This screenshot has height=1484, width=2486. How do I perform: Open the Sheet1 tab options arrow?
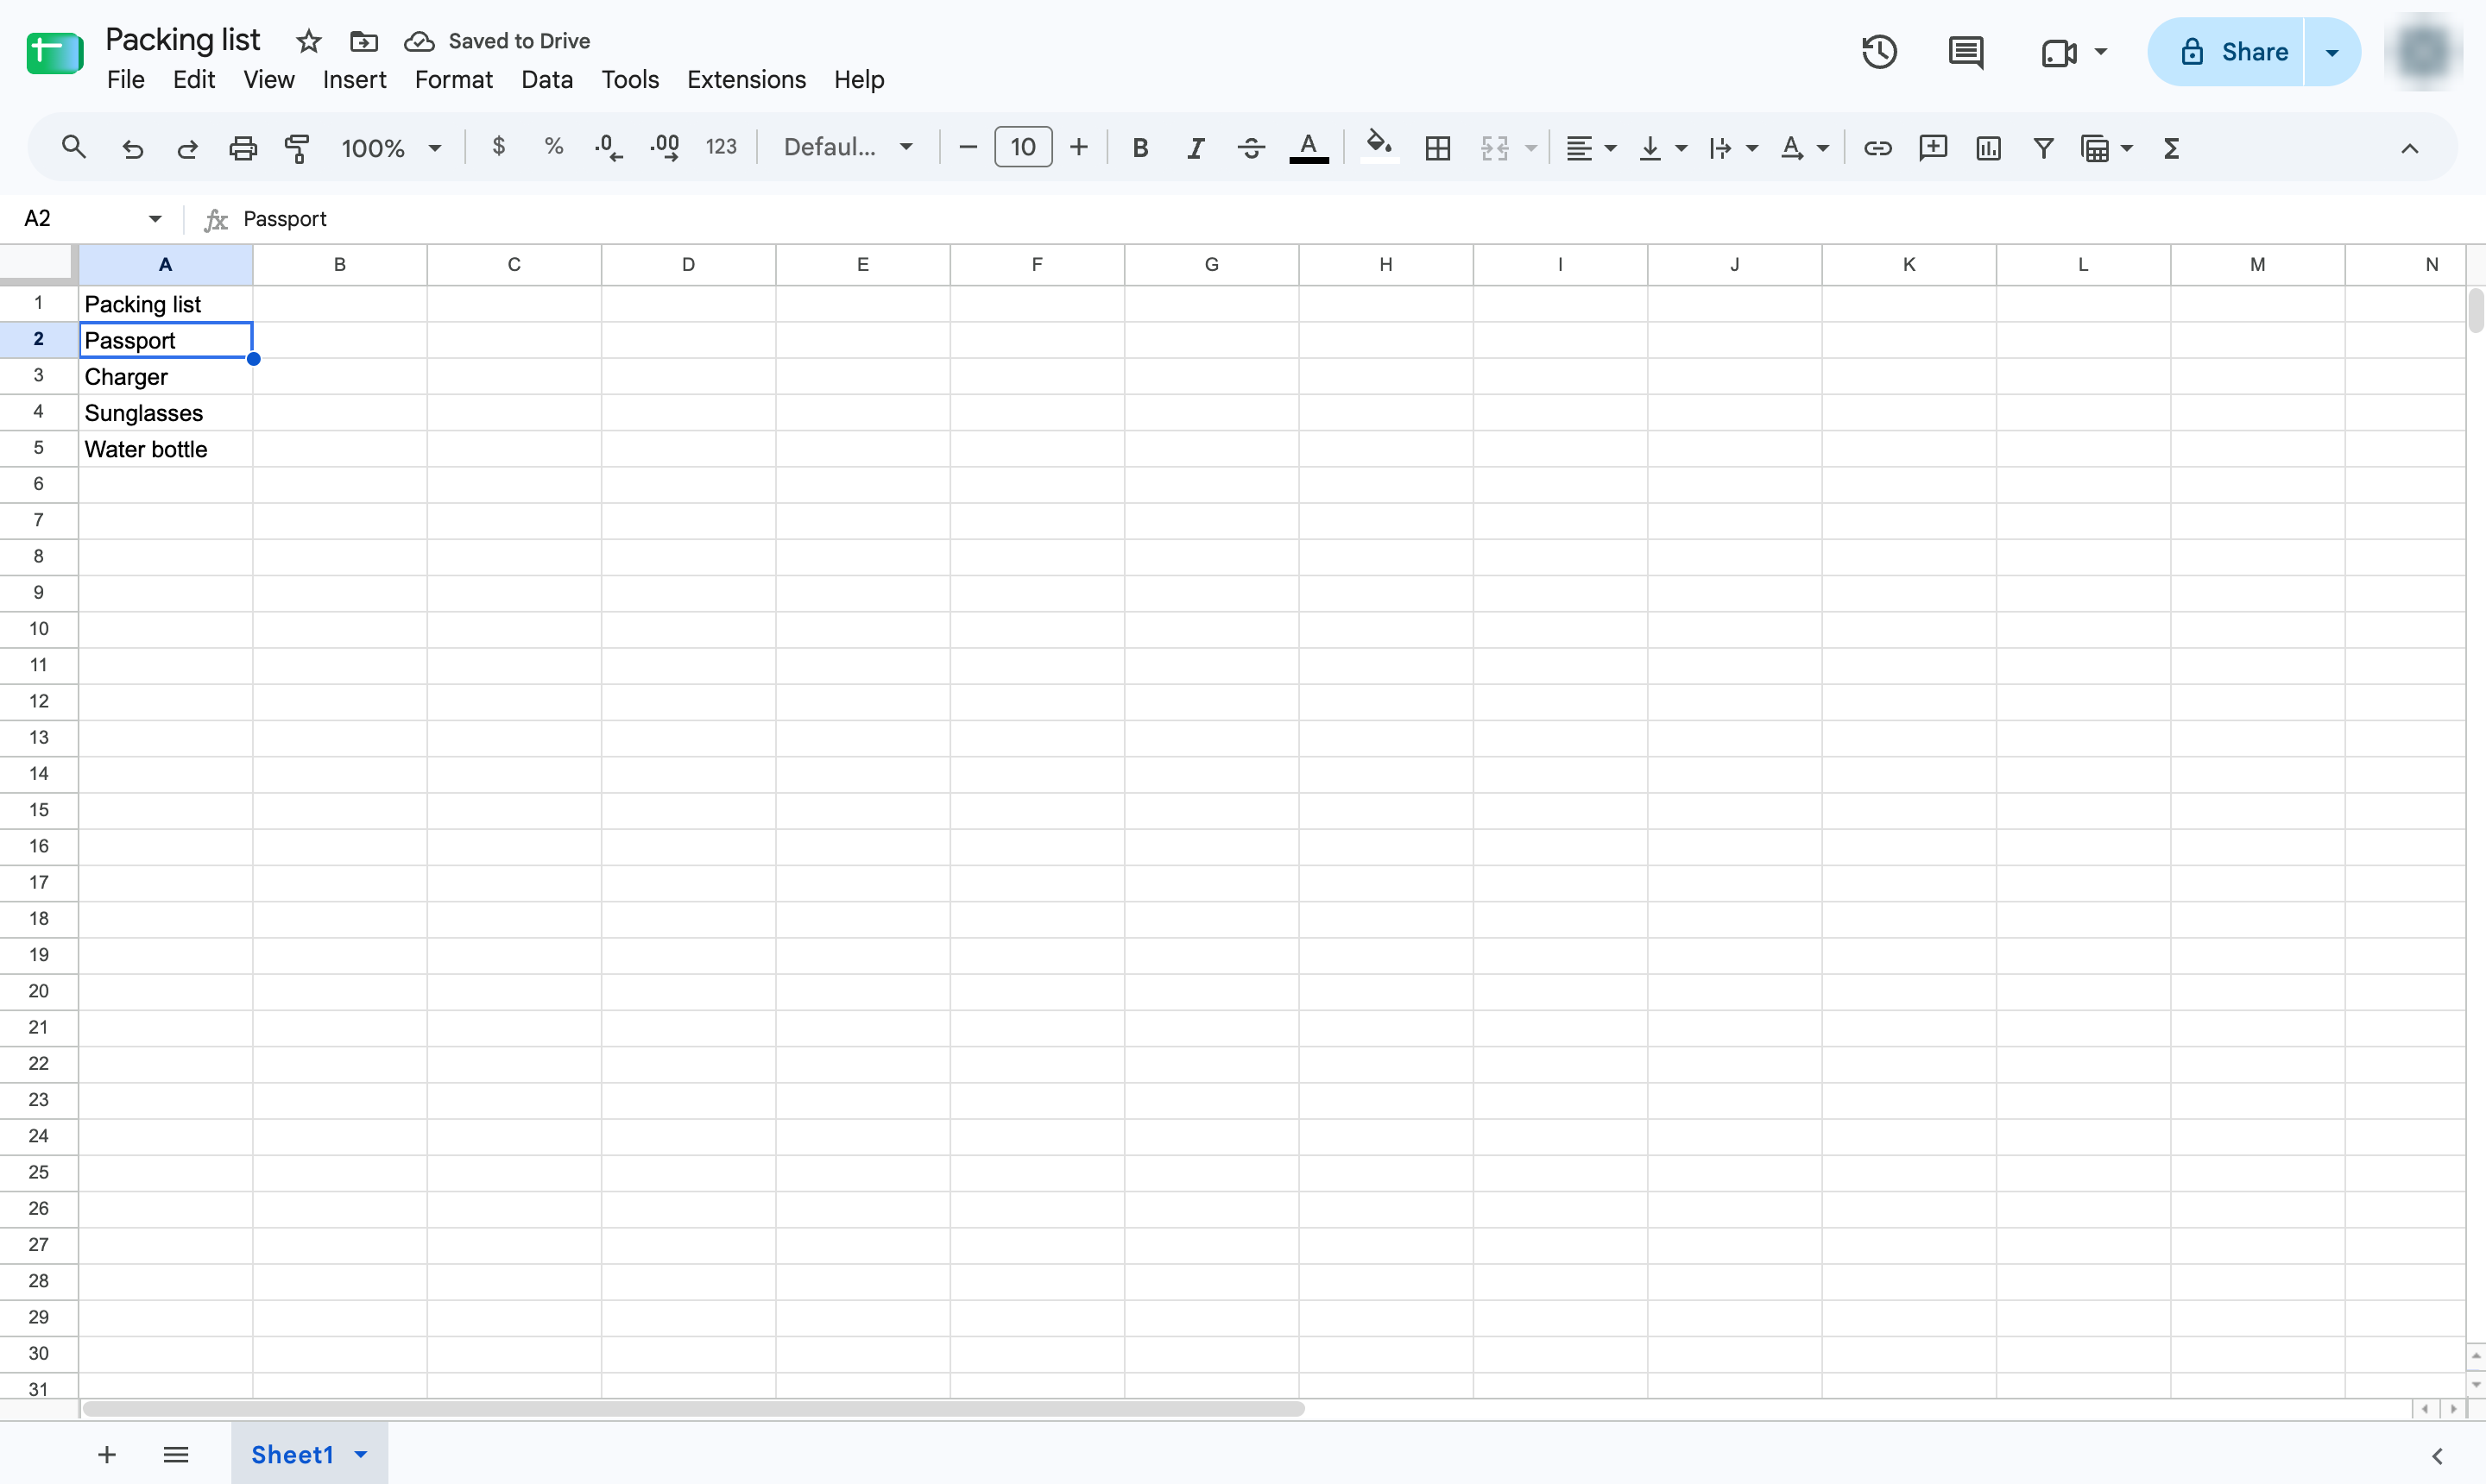361,1454
